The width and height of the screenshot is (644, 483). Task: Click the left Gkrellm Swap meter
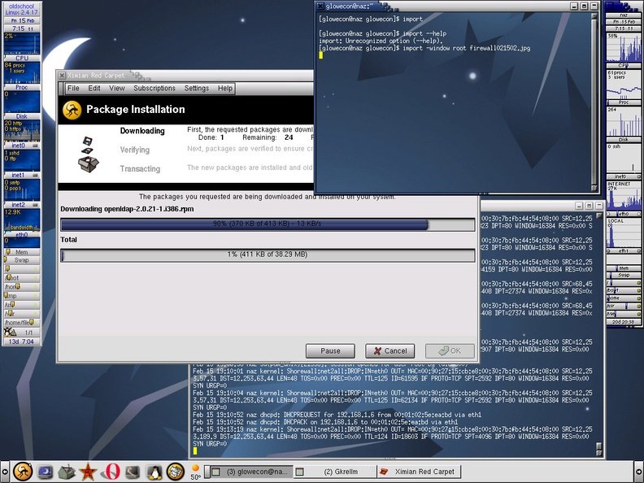(x=22, y=260)
